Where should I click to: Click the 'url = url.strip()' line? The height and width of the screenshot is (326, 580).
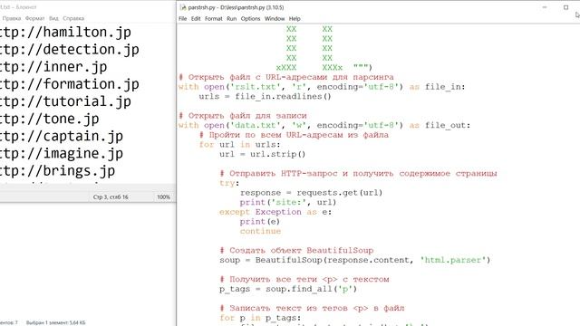click(x=262, y=154)
